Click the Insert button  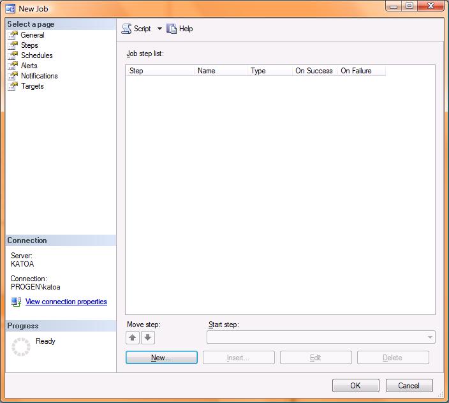click(x=239, y=358)
